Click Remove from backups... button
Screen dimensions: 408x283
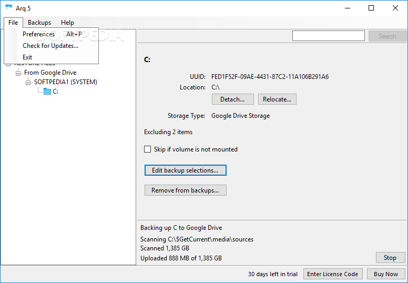185,190
